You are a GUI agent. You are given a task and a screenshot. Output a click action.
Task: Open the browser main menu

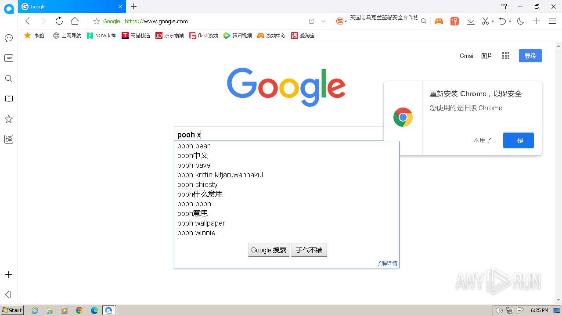coord(552,21)
